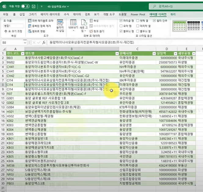Select column B header

[72, 49]
